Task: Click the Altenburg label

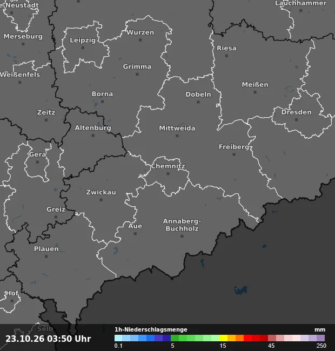Action: (93, 128)
